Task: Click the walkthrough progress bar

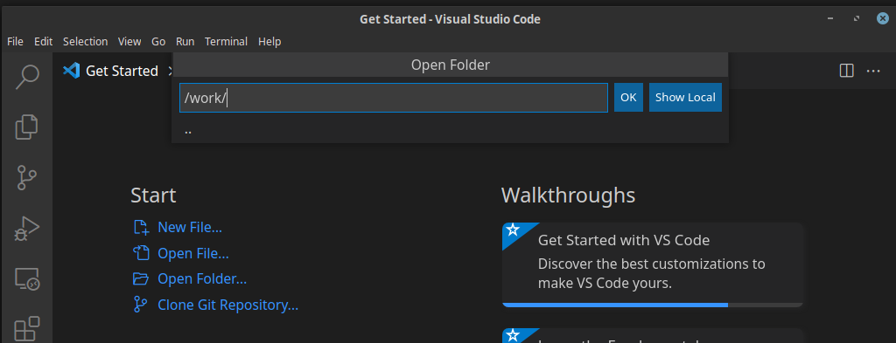Action: pyautogui.click(x=653, y=305)
